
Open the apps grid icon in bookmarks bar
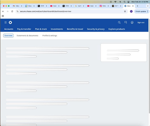pos(3,16)
